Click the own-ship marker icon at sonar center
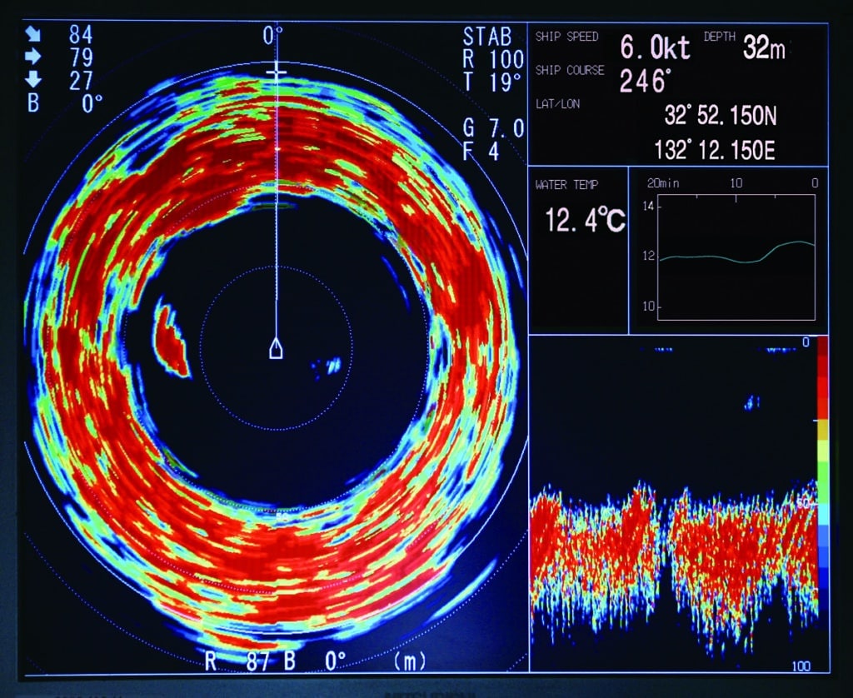 pyautogui.click(x=276, y=349)
